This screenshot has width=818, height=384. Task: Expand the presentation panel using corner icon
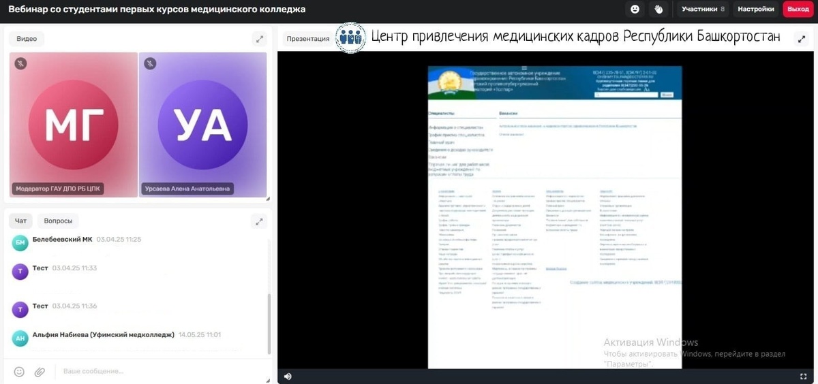pyautogui.click(x=802, y=39)
